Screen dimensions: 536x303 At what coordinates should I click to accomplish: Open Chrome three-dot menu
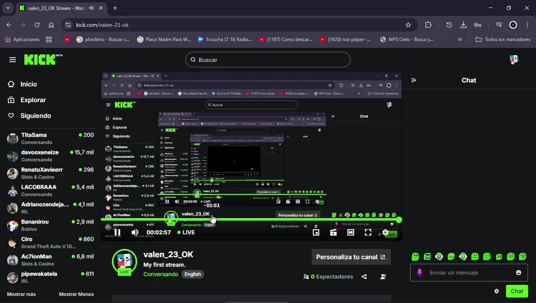point(527,25)
